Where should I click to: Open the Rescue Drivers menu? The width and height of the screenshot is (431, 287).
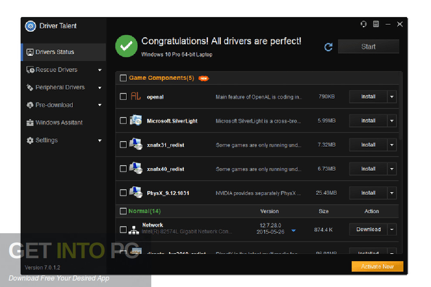[63, 70]
